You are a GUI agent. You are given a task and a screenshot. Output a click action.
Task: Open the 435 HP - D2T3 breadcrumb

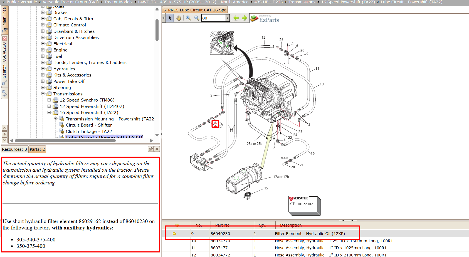[x=268, y=2]
